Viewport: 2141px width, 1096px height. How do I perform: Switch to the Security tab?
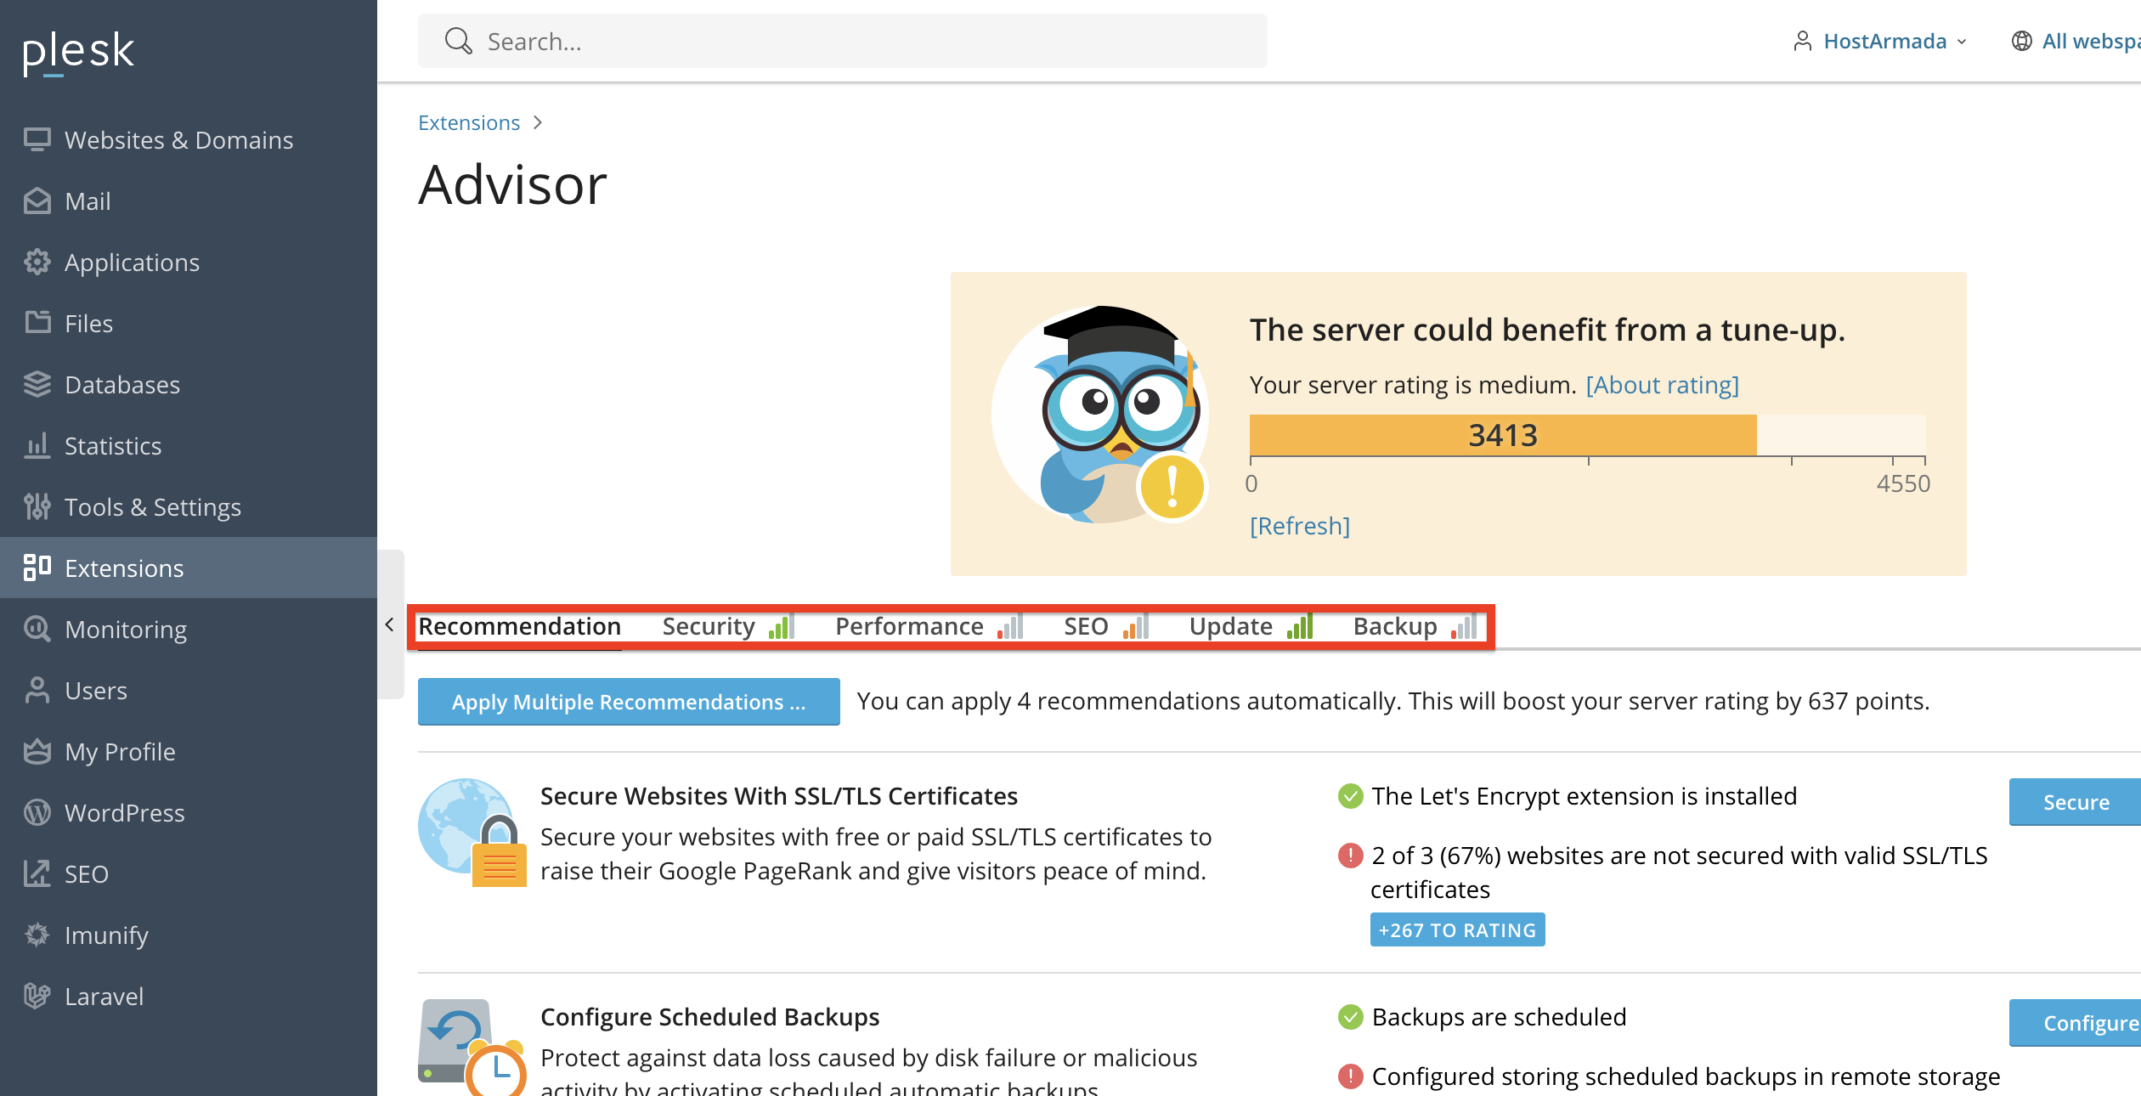(727, 626)
